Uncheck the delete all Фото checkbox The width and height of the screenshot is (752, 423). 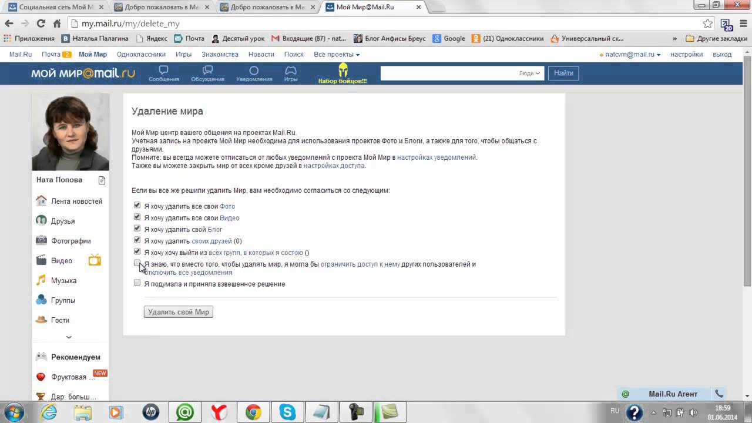(137, 206)
